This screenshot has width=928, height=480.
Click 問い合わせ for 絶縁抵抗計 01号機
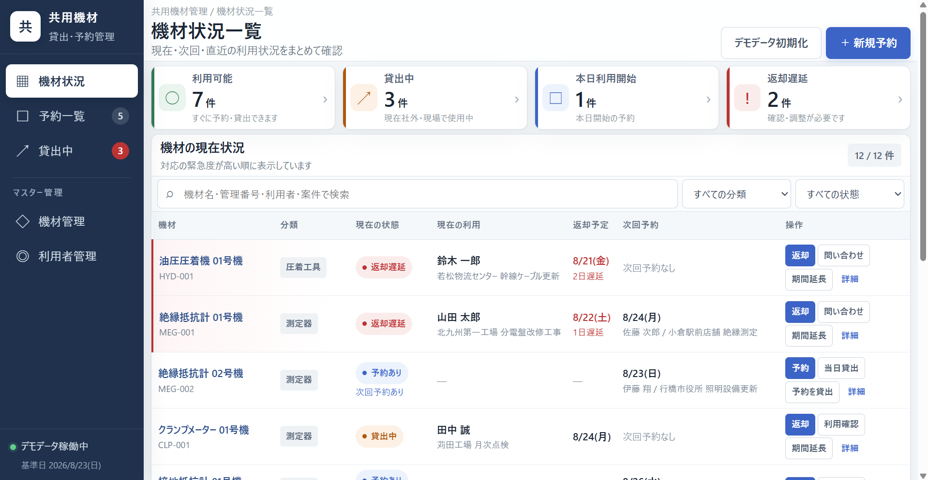click(x=843, y=312)
